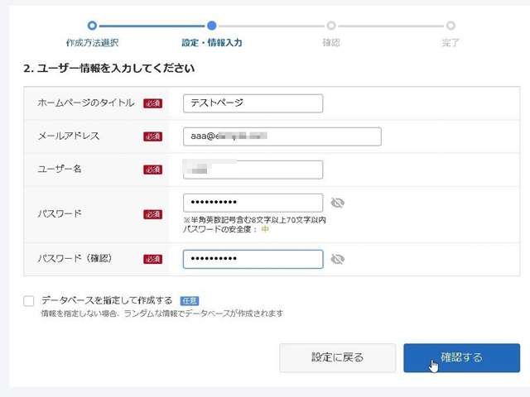Viewport: 530px width, 397px height.
Task: Focus the ホームページのタイトル text field
Action: [253, 103]
